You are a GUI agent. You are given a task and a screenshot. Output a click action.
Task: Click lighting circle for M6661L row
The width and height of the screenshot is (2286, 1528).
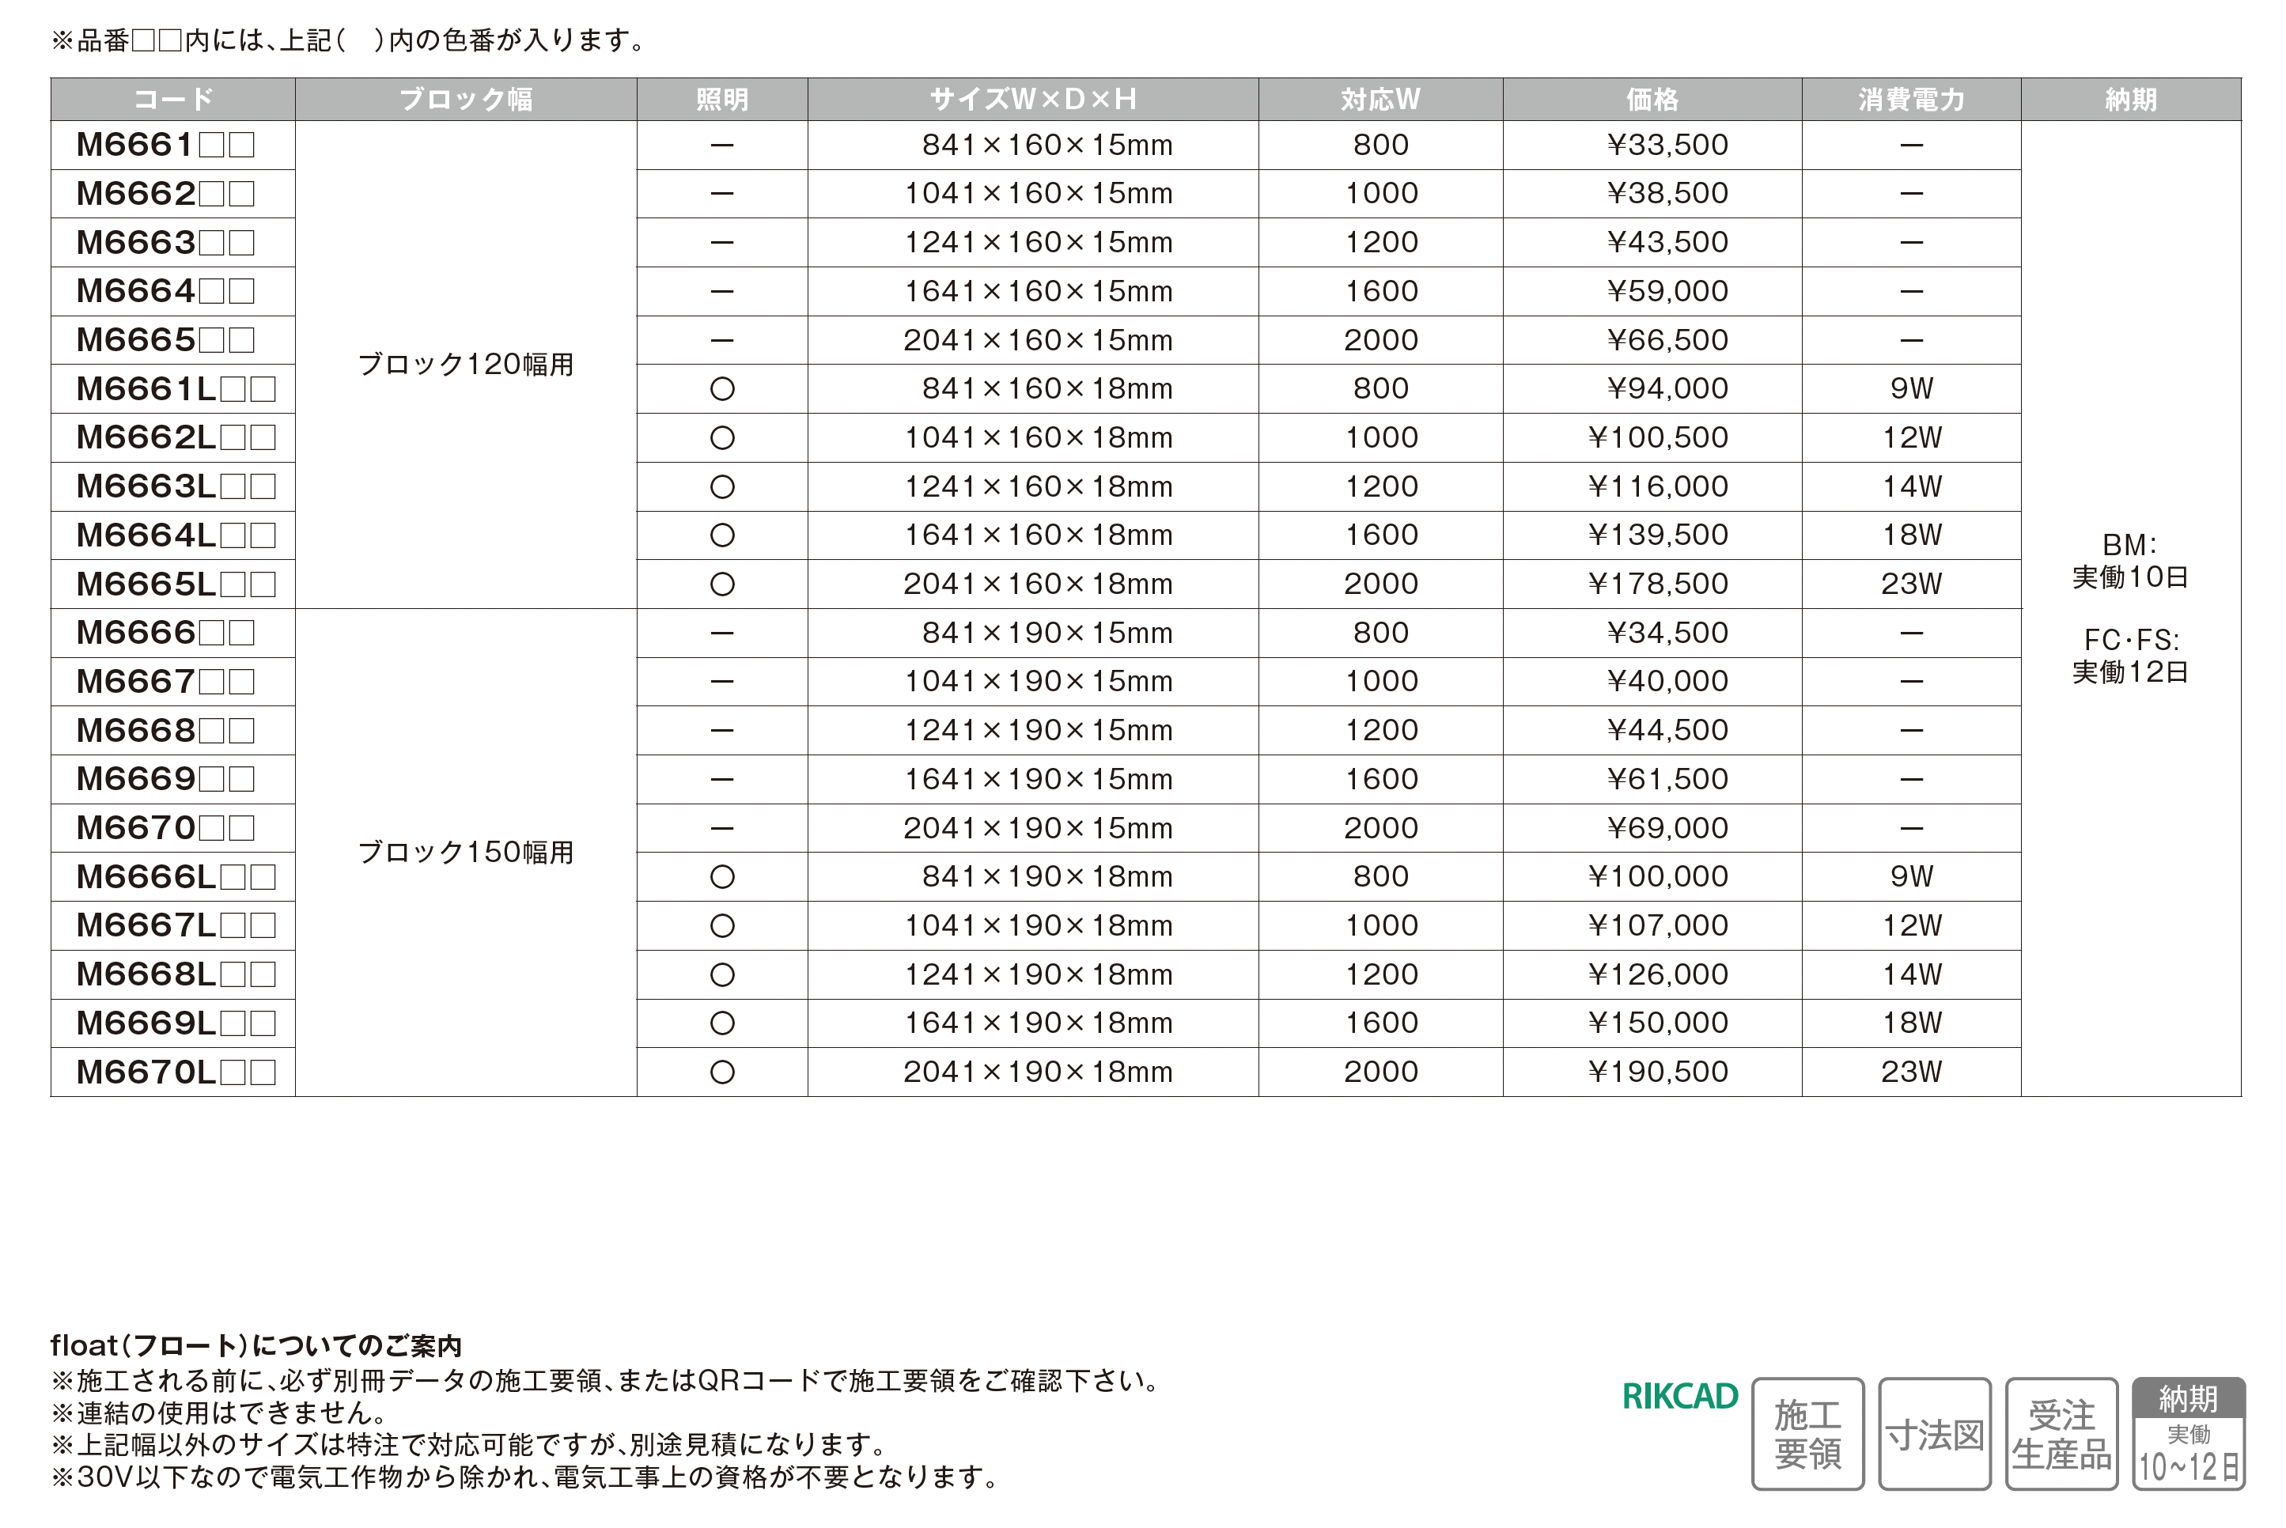(722, 389)
